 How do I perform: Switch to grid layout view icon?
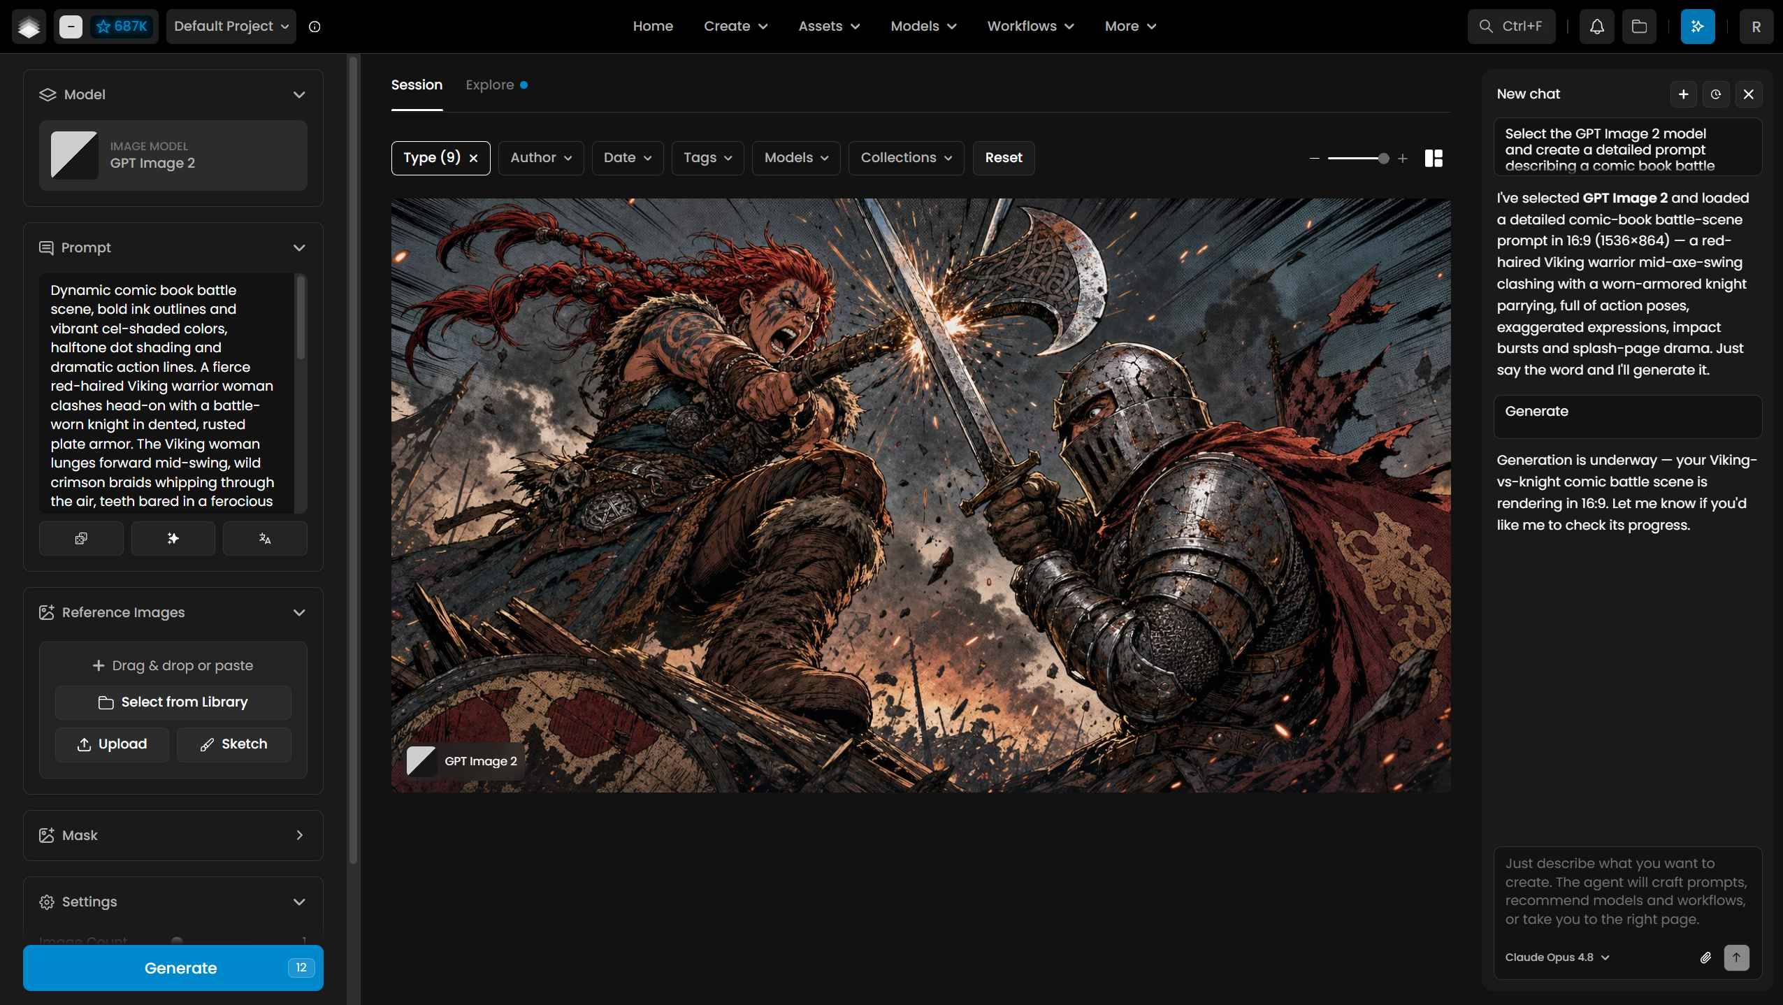(1434, 158)
